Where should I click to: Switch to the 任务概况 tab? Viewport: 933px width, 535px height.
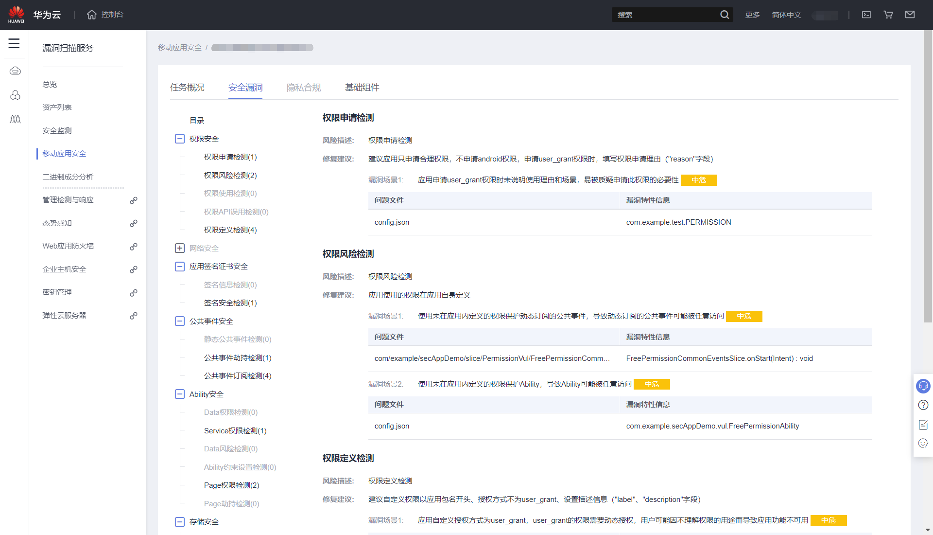[187, 88]
